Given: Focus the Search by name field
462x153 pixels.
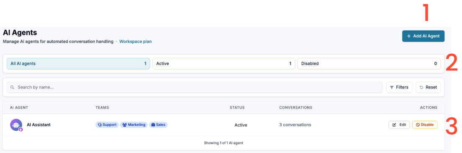Looking at the screenshot, I should [195, 88].
